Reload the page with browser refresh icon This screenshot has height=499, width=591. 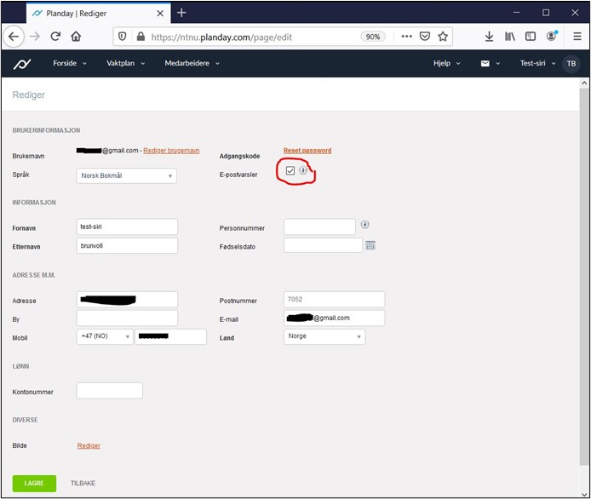(55, 37)
